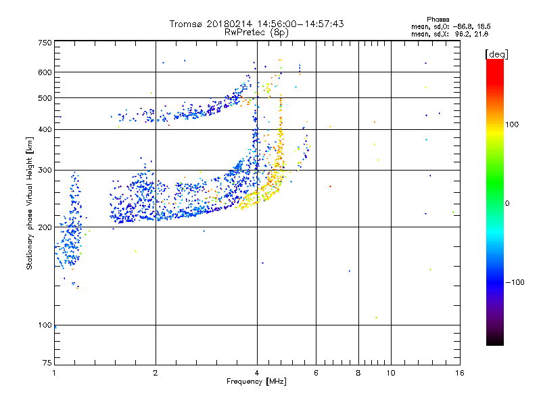The width and height of the screenshot is (541, 406).
Task: Click the 'mean, sd,O: -86.8, 18.5' statistics line
Action: (x=450, y=26)
